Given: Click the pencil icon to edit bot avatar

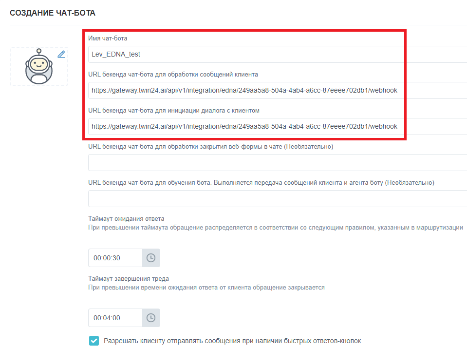Looking at the screenshot, I should (61, 54).
